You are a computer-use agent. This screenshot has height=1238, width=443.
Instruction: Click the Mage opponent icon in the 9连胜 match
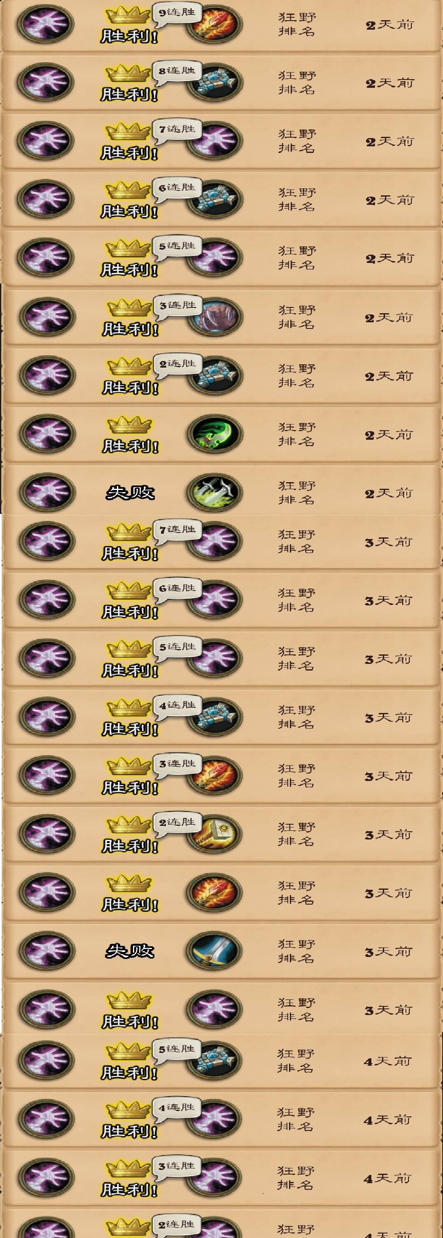[x=215, y=24]
